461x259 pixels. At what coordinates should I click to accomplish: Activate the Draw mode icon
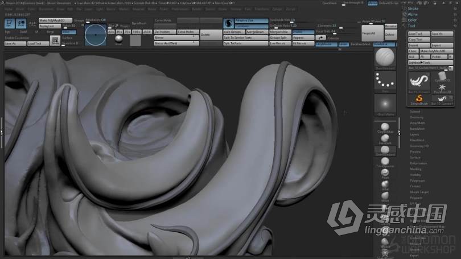(x=21, y=23)
